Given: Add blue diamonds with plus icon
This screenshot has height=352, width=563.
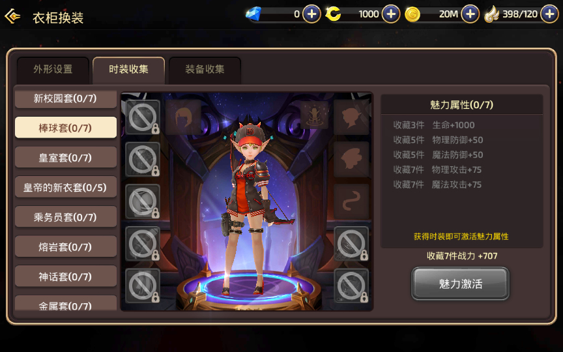Looking at the screenshot, I should point(311,14).
